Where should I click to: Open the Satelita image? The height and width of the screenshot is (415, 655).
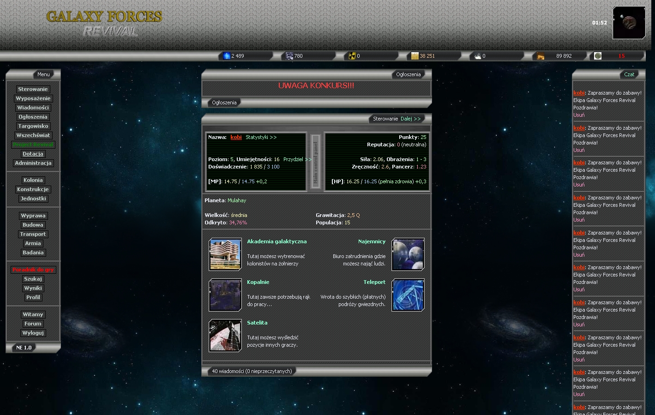[225, 336]
